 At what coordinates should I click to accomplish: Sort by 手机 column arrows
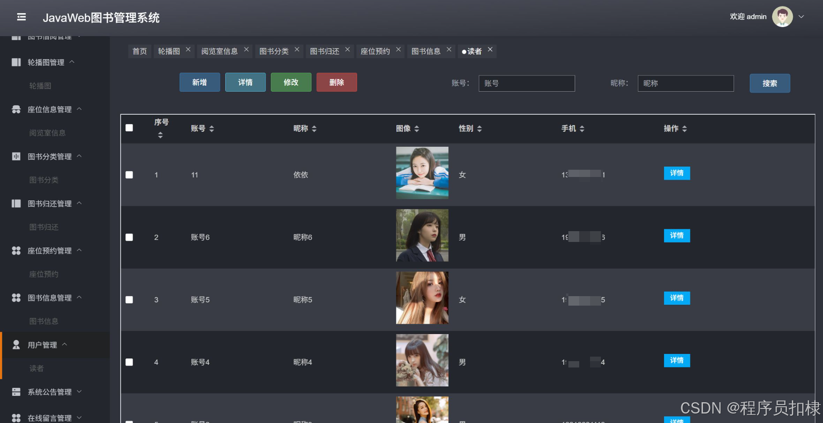click(x=582, y=129)
